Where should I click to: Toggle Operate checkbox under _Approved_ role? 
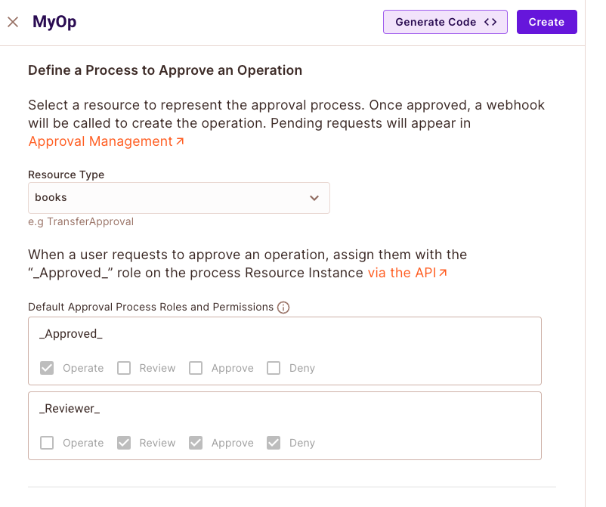coord(47,368)
